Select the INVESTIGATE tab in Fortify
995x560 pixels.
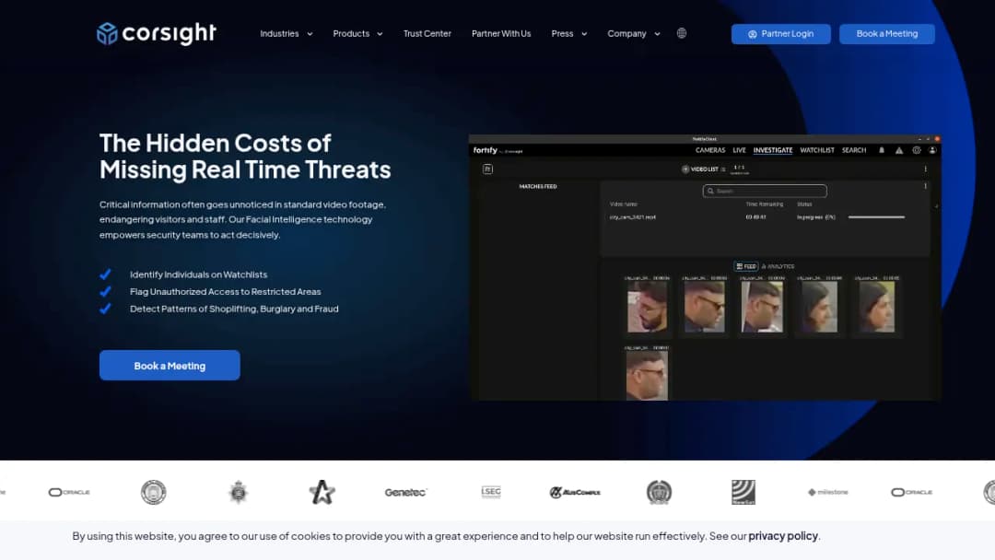pyautogui.click(x=773, y=150)
